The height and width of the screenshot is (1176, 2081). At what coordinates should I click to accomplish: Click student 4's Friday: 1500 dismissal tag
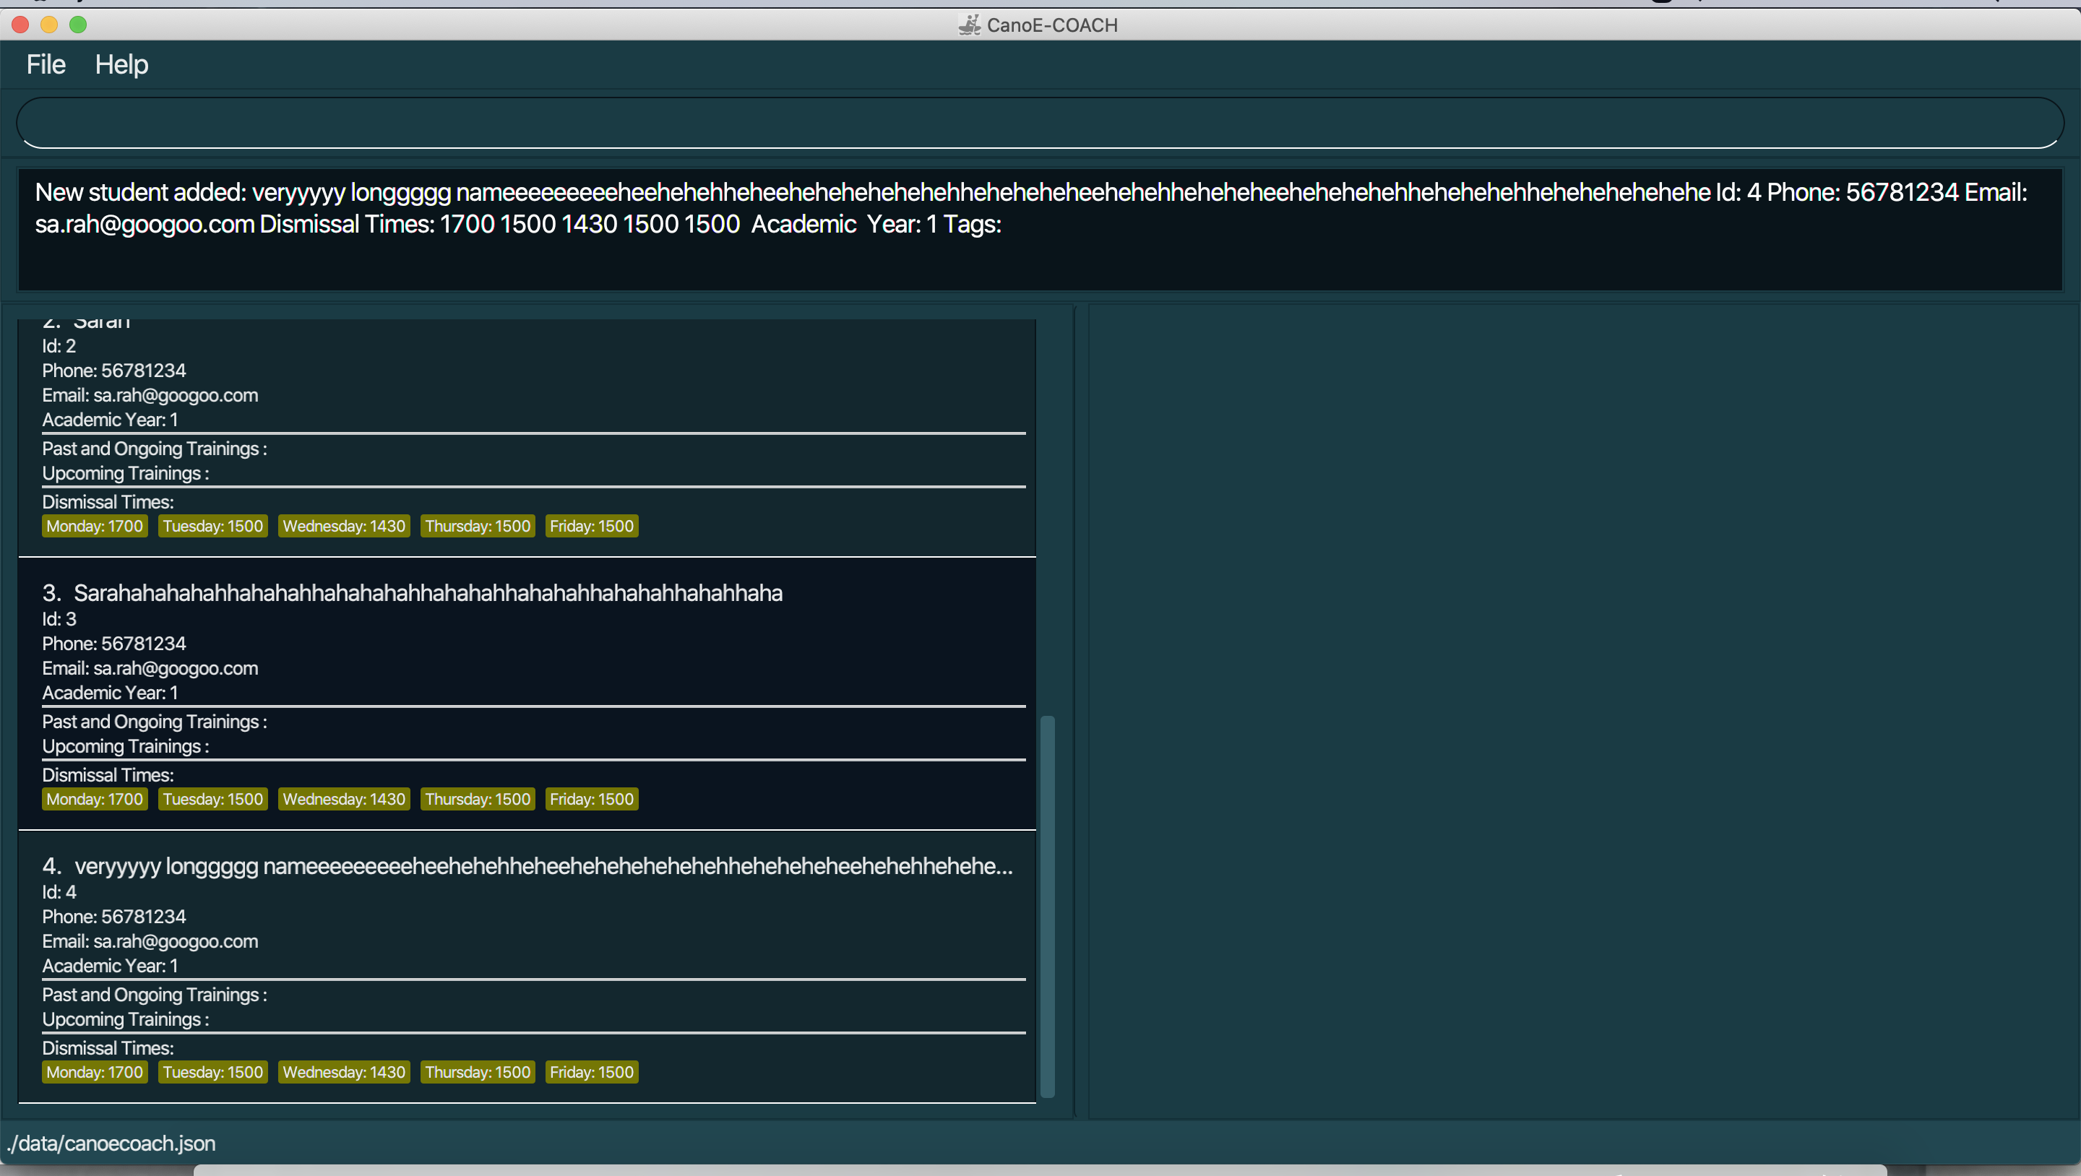point(591,1072)
